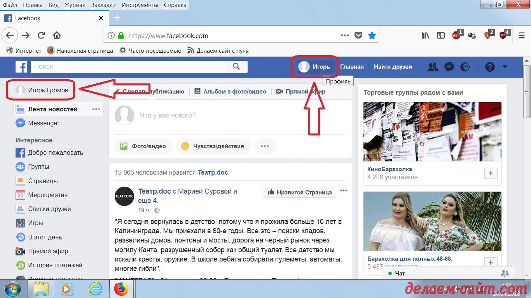Open page actions three dots in the address bar
Viewport: 531px width, 298px height.
coord(345,36)
